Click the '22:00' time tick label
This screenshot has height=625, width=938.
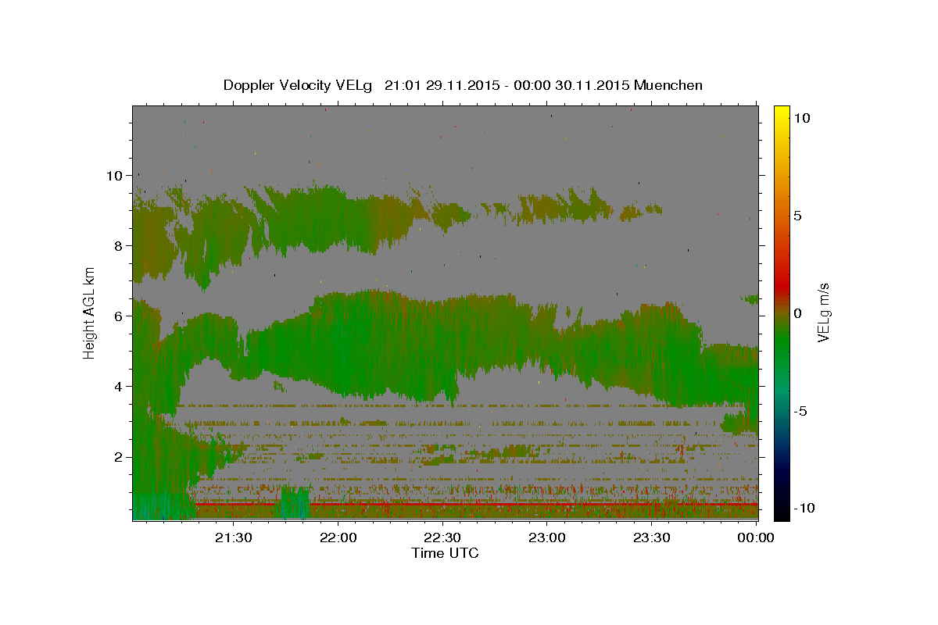point(338,537)
